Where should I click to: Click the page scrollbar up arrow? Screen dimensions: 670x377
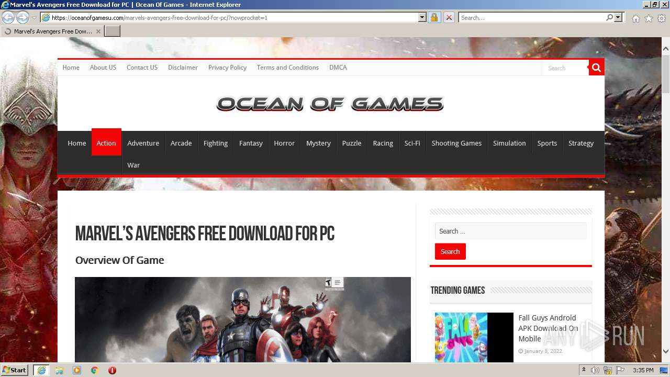[665, 49]
